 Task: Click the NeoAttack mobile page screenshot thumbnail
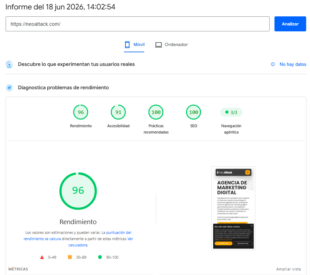click(233, 208)
